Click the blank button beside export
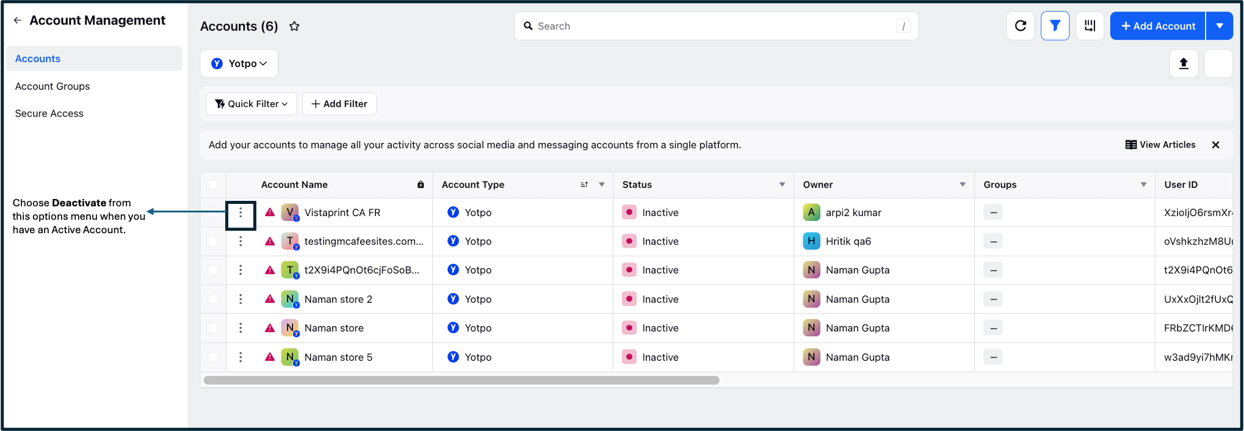The image size is (1244, 431). (1219, 63)
